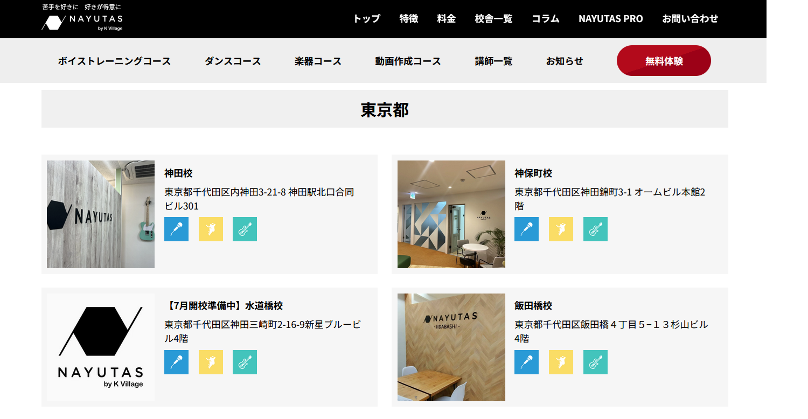Click yellow dance icon under 飯田橋校

pyautogui.click(x=561, y=362)
